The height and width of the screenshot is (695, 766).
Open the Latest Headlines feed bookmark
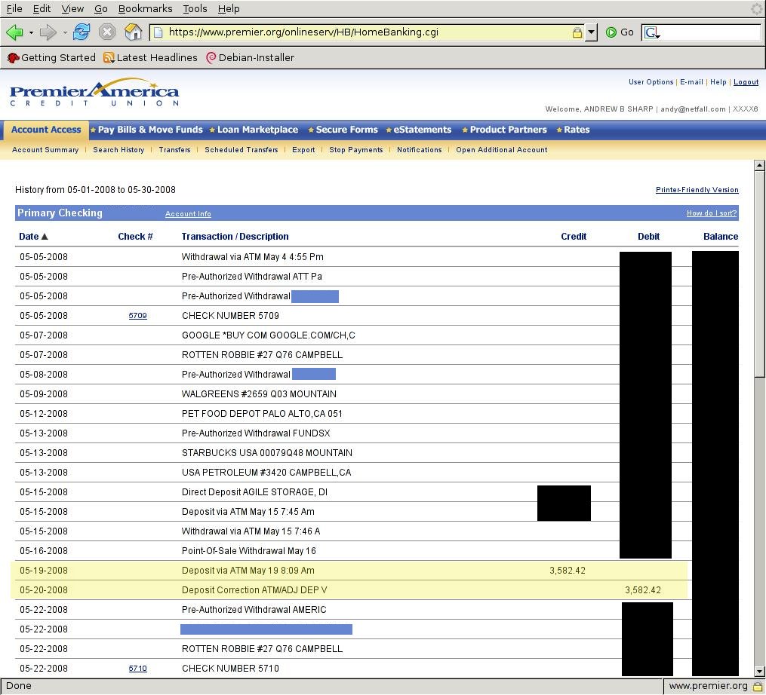150,57
